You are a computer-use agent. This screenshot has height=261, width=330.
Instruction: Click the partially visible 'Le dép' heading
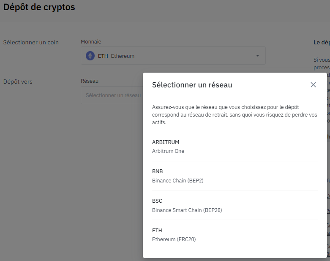(x=322, y=42)
